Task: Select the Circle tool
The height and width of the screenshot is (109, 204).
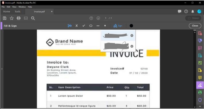Action: (91, 26)
